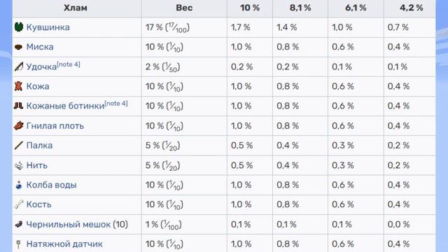
Task: Click the fishing rod icon beside Удочка
Action: [x=19, y=66]
